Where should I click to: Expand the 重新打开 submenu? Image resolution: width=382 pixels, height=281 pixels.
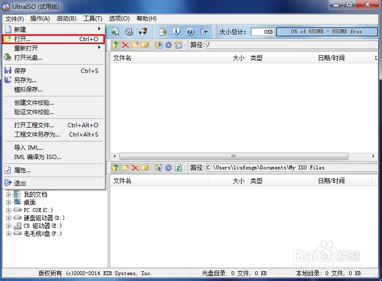point(54,48)
